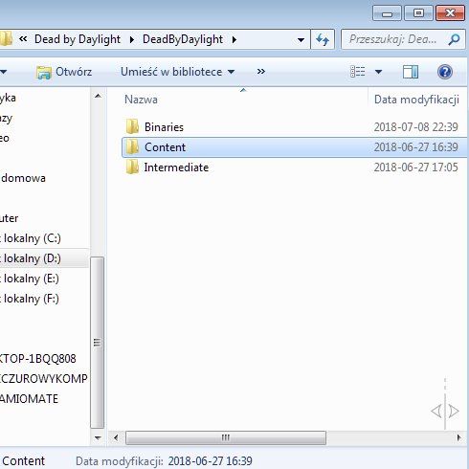The image size is (469, 469).
Task: Expand arrow after DeadByDaylight breadcrumb
Action: [234, 39]
